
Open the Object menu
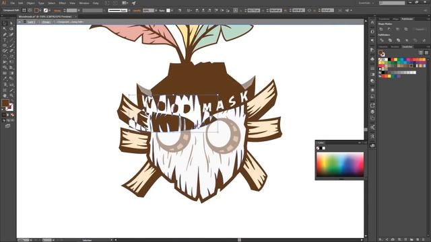click(30, 3)
